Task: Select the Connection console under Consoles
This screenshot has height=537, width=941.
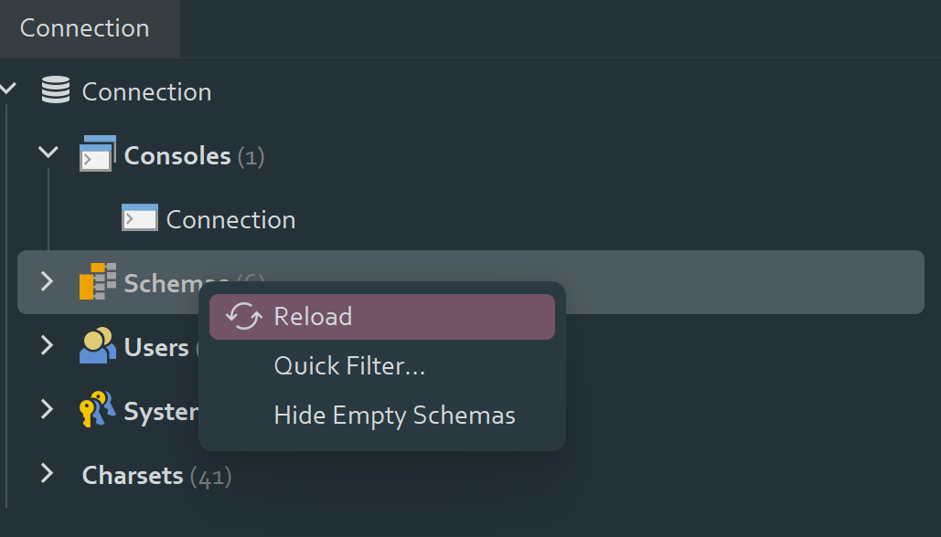Action: tap(230, 220)
